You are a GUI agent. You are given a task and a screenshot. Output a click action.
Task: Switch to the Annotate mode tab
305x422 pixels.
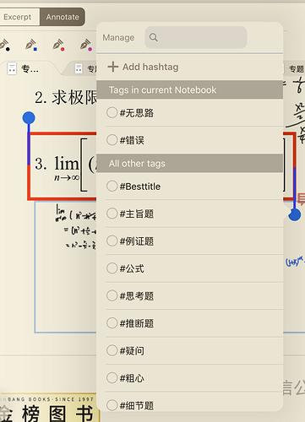pos(63,17)
